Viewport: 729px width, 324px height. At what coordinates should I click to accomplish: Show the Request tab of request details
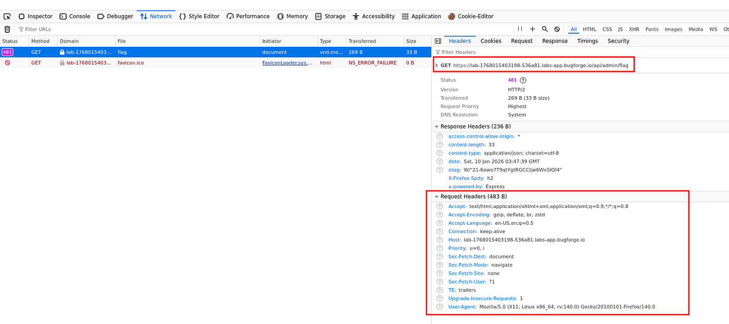click(522, 41)
